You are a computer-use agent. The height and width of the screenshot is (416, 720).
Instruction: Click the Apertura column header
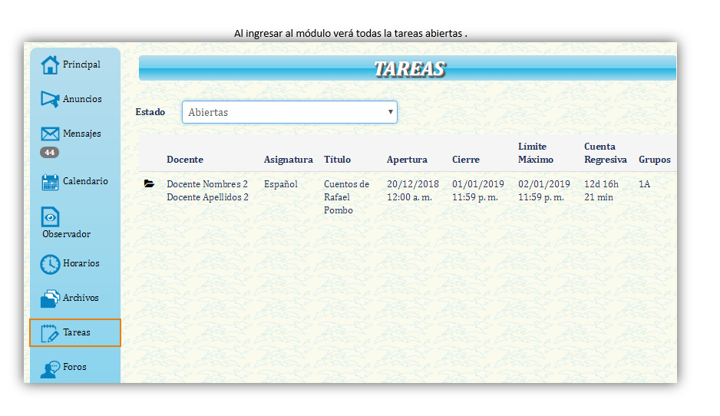pyautogui.click(x=407, y=160)
